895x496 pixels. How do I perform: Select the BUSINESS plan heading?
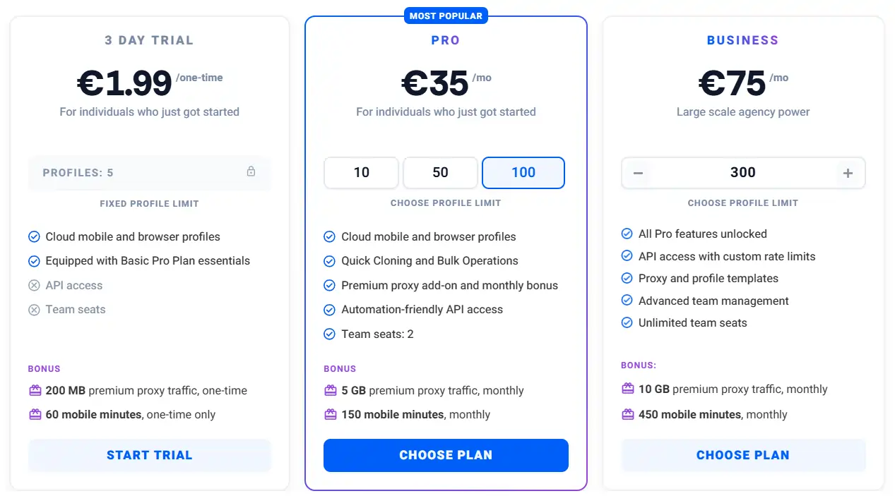[x=742, y=40]
